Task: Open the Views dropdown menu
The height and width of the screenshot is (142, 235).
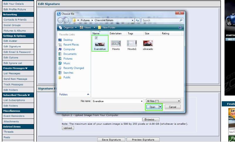Action: click(88, 28)
